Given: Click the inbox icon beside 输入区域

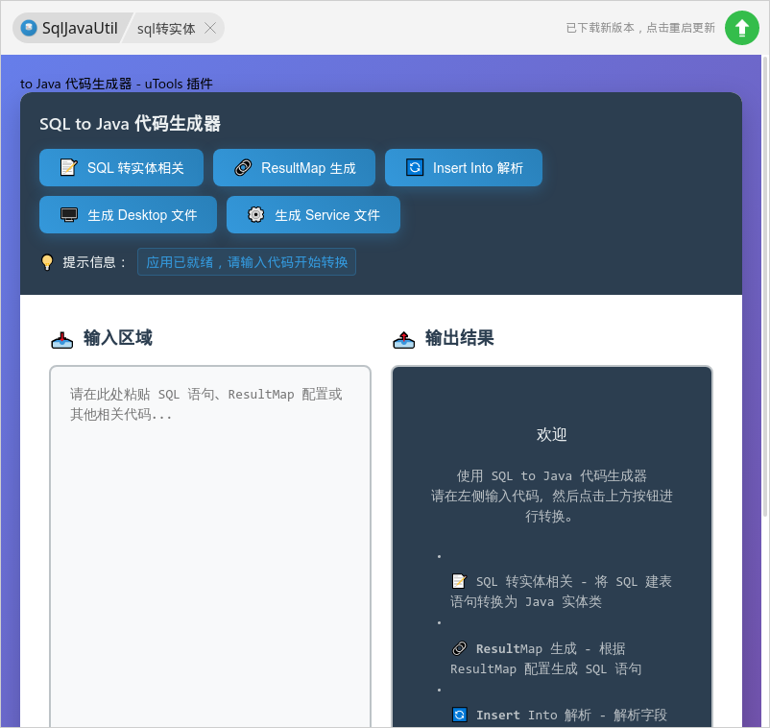Looking at the screenshot, I should (x=62, y=339).
